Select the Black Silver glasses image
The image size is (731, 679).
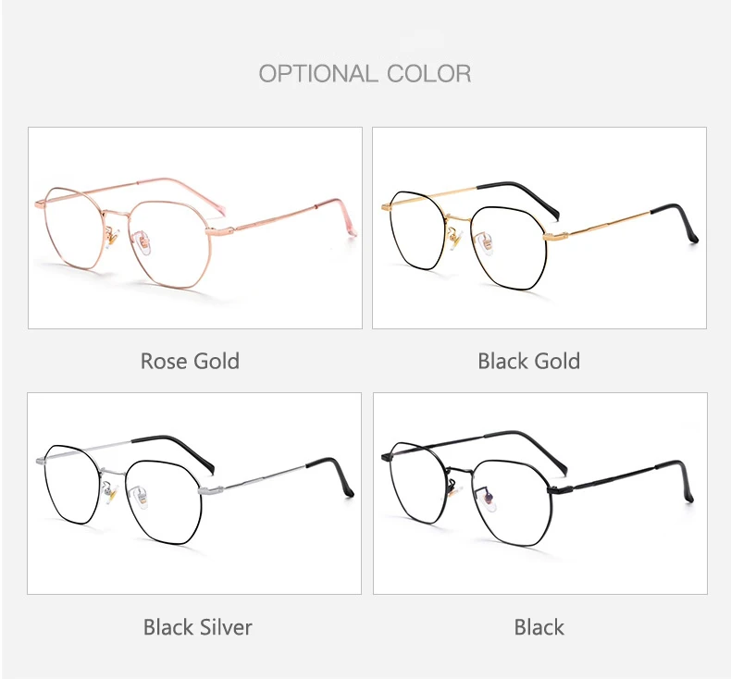click(194, 493)
